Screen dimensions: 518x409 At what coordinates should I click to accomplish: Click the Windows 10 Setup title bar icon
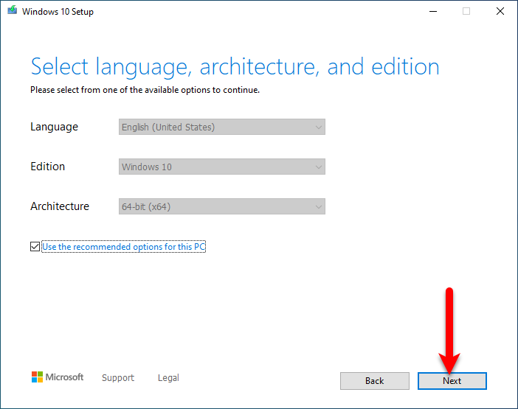coord(13,10)
